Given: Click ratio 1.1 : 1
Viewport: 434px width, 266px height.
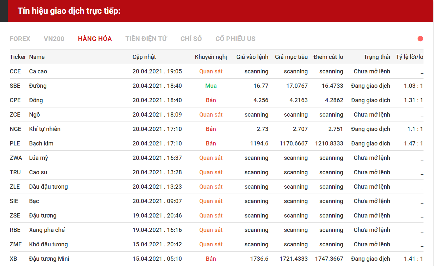Looking at the screenshot, I should [415, 129].
